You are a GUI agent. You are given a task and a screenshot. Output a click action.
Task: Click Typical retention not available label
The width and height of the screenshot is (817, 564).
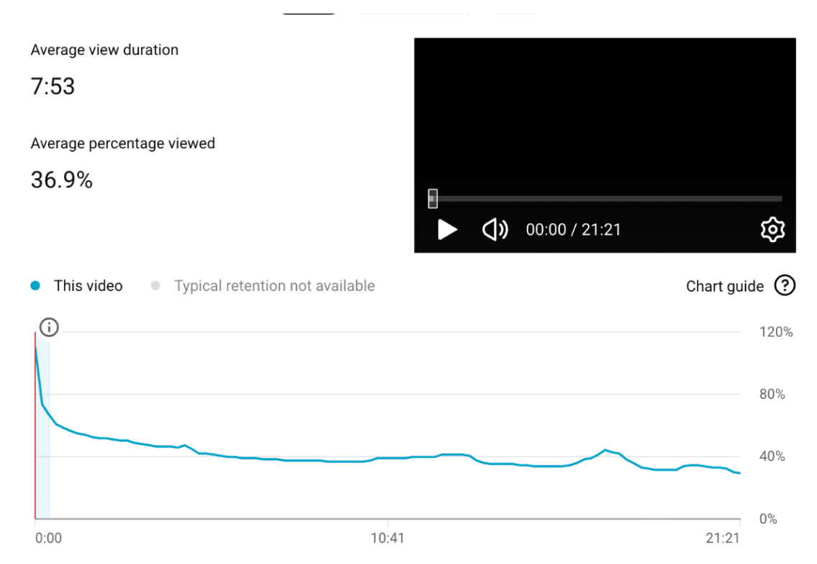coord(274,286)
